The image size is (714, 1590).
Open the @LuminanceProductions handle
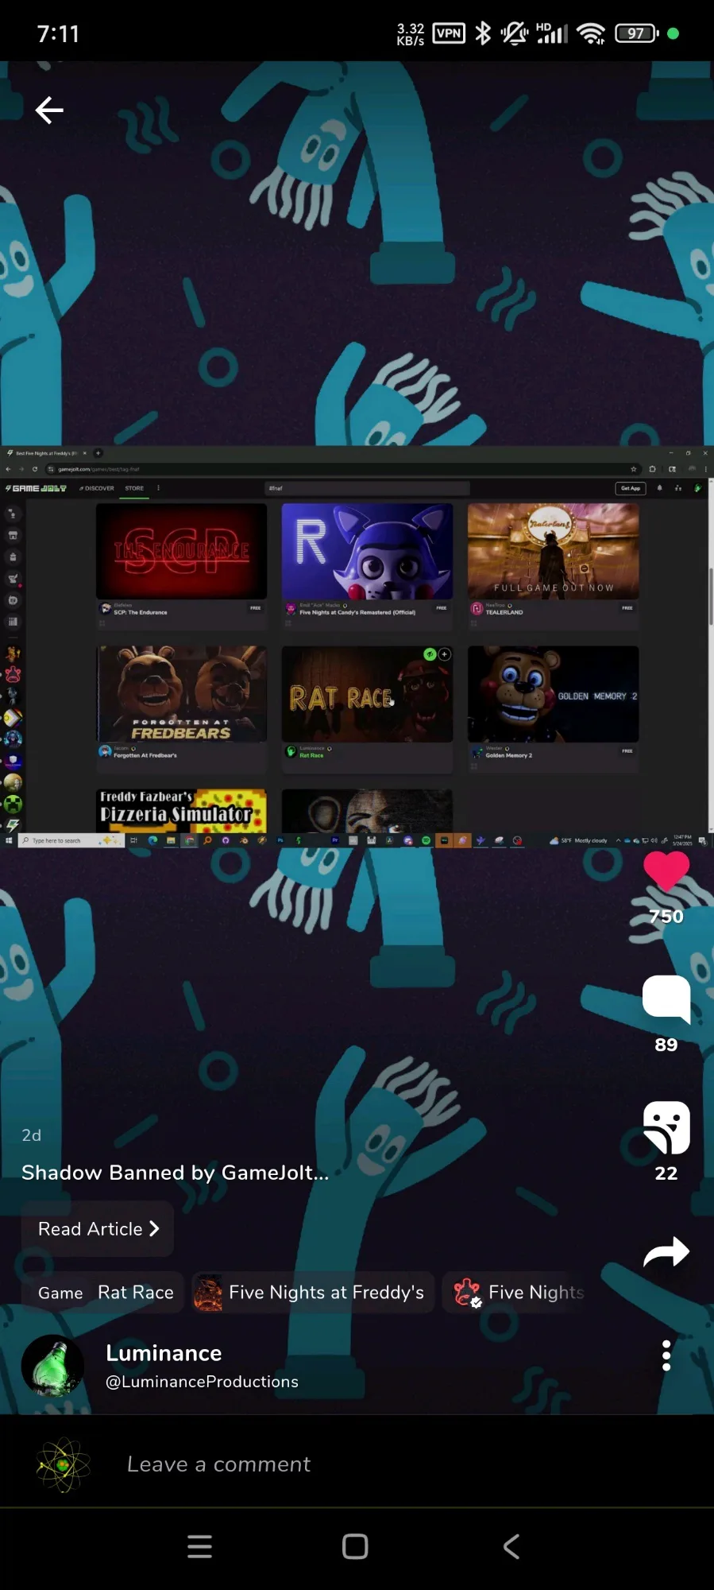tap(202, 1382)
